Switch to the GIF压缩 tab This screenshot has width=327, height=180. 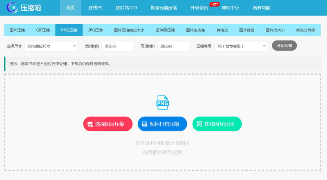pos(43,30)
